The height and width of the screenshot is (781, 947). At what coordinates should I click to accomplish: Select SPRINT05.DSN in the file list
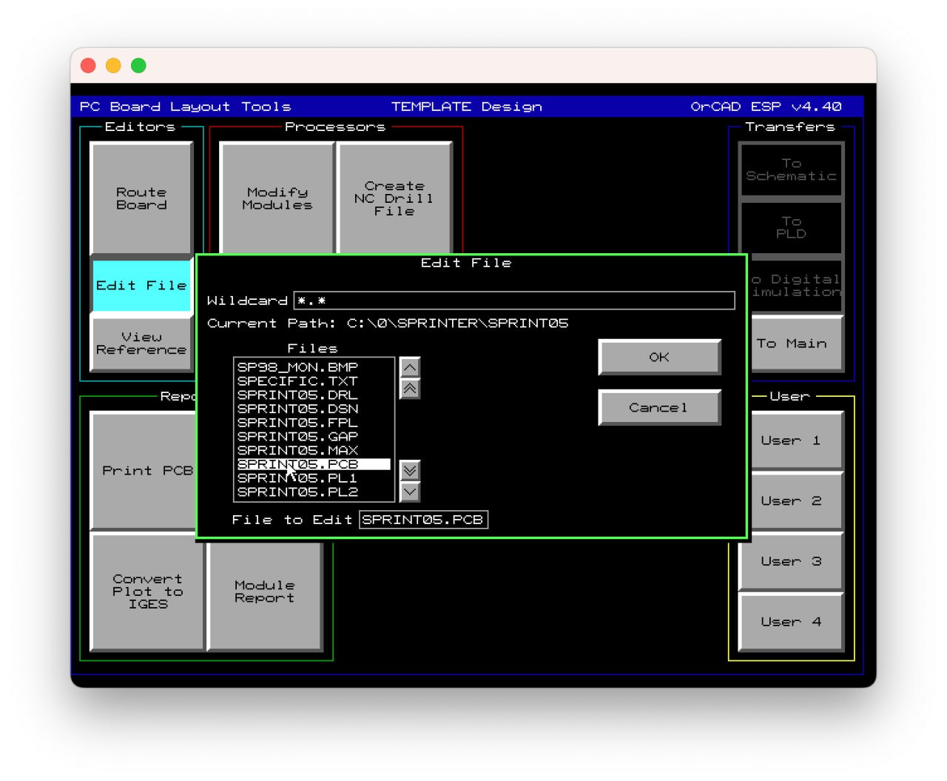click(x=297, y=409)
